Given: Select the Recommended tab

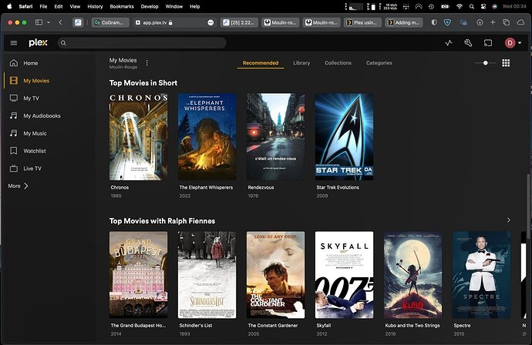Looking at the screenshot, I should (261, 63).
